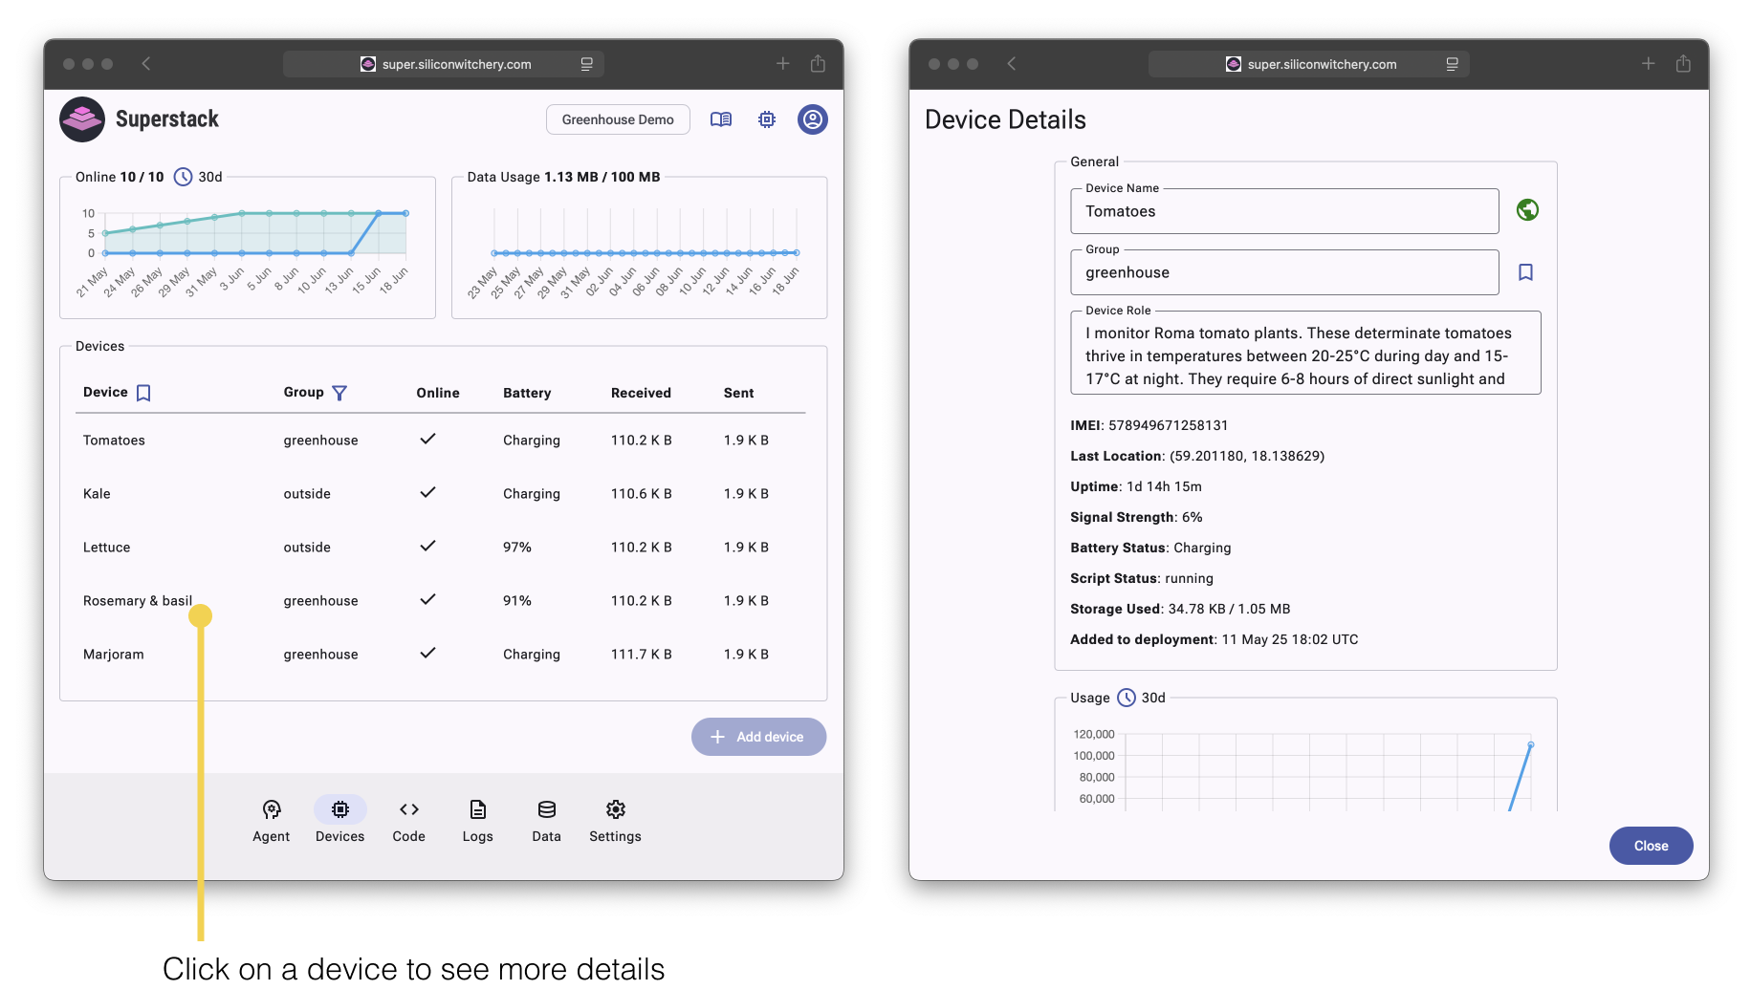Switch to the Devices tab

click(340, 821)
